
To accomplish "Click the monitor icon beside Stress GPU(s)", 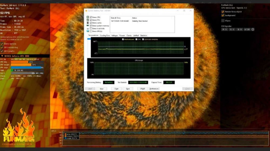I will coord(88,31).
